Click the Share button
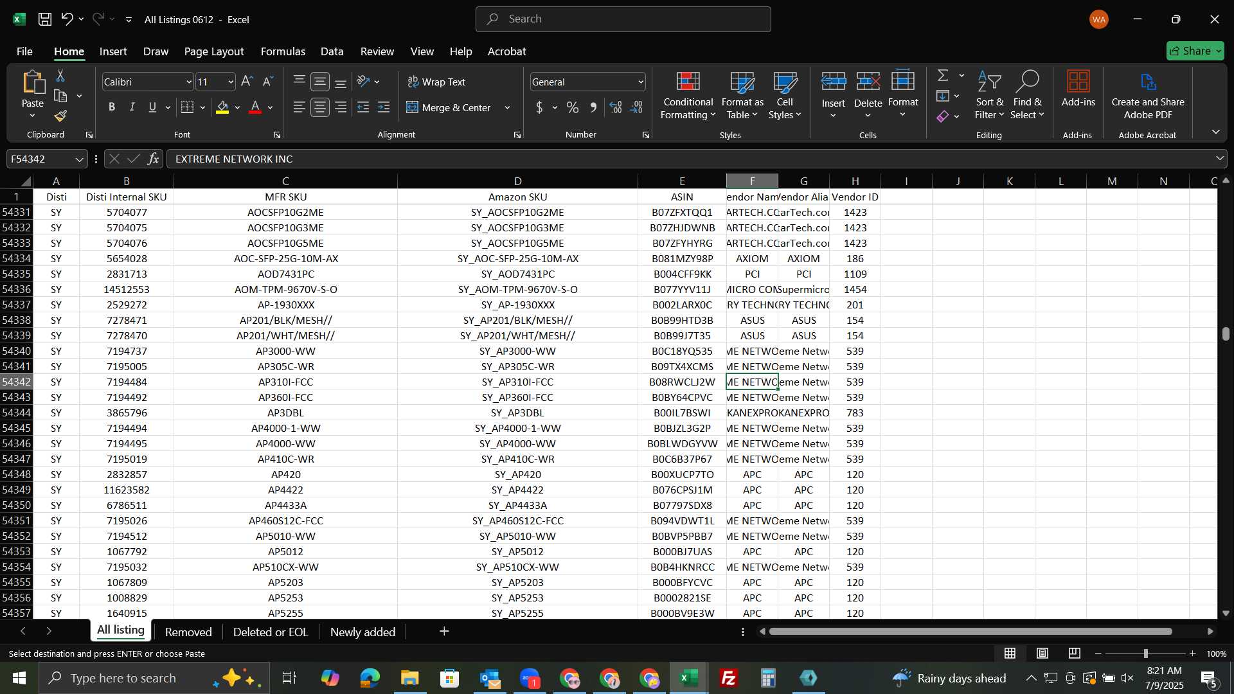 tap(1195, 51)
